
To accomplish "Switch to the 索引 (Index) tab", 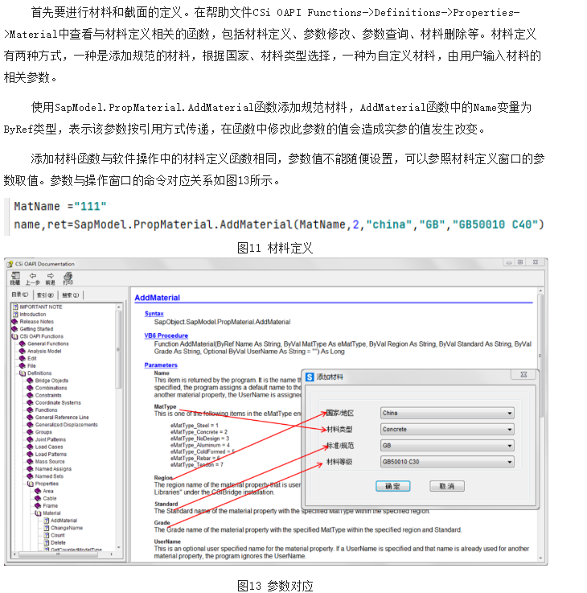I will coord(44,294).
